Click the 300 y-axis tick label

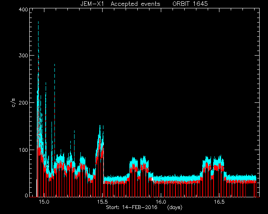tap(23, 56)
